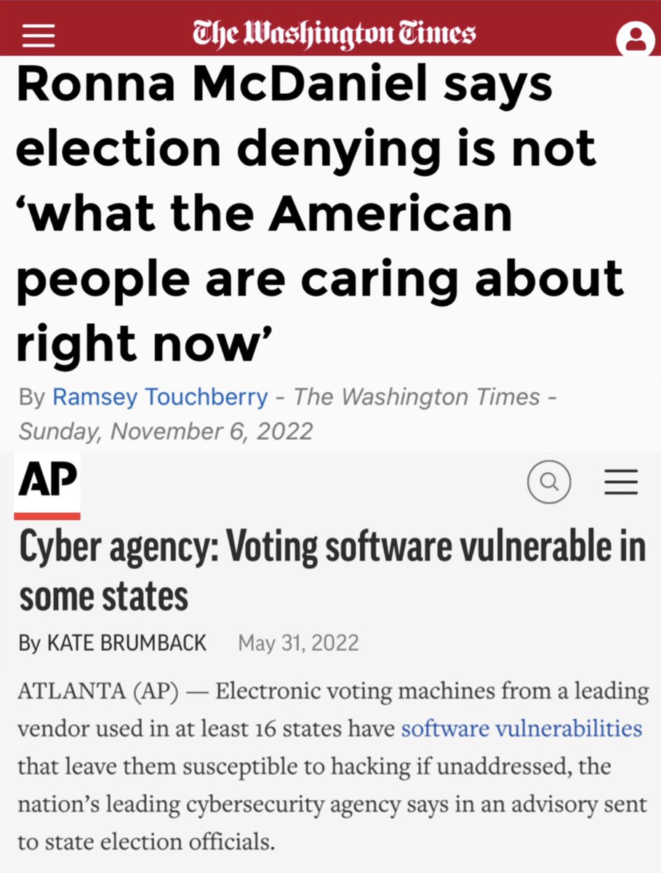Select the KATE BRUMBACK byline
The image size is (661, 873).
pos(127,643)
